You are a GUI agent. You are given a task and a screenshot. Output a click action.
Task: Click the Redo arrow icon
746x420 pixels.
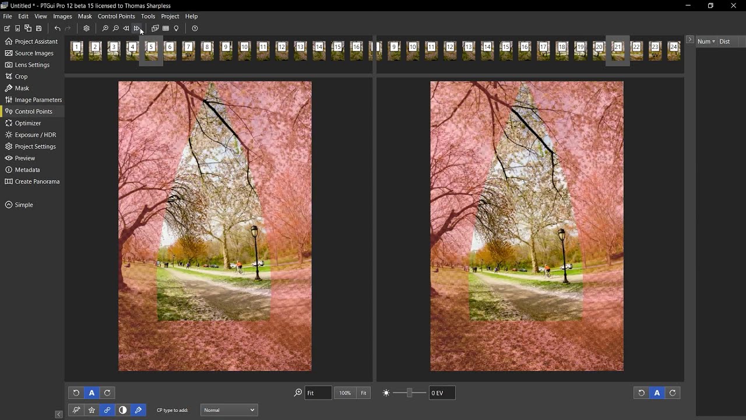click(68, 28)
